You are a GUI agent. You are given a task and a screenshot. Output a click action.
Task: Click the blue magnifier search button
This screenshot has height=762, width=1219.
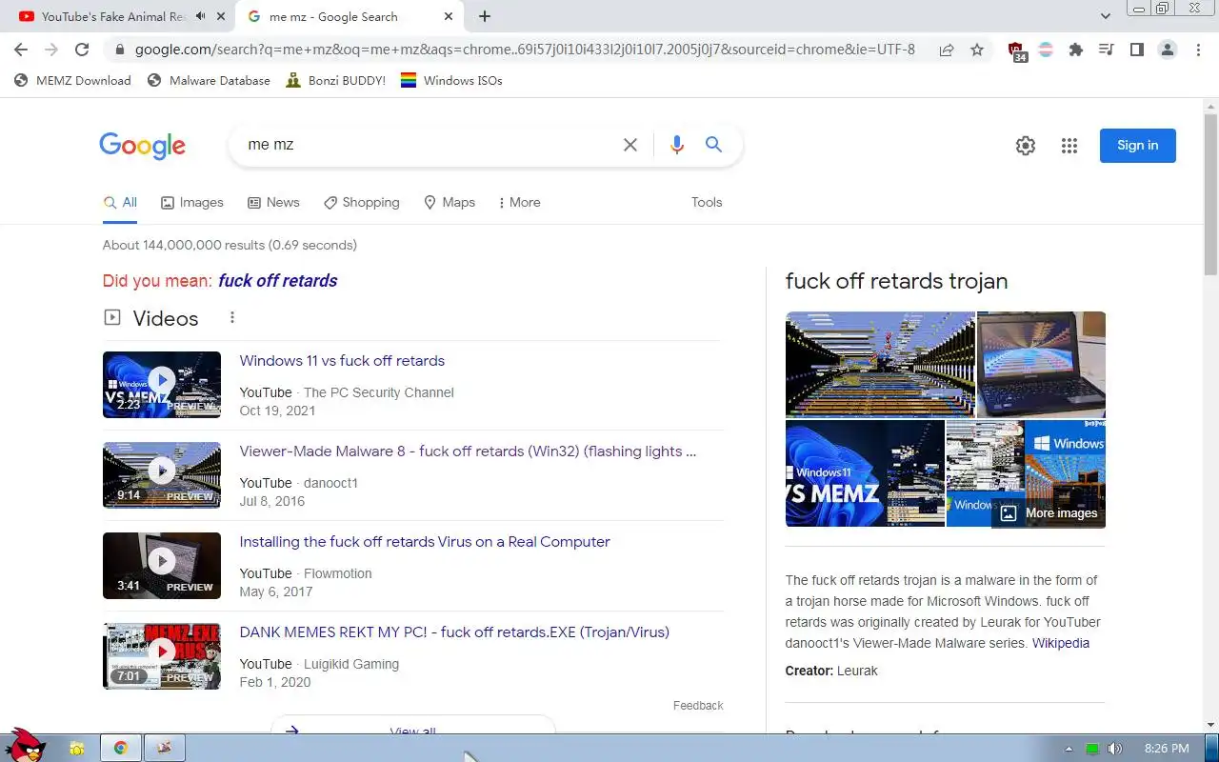[x=713, y=145]
